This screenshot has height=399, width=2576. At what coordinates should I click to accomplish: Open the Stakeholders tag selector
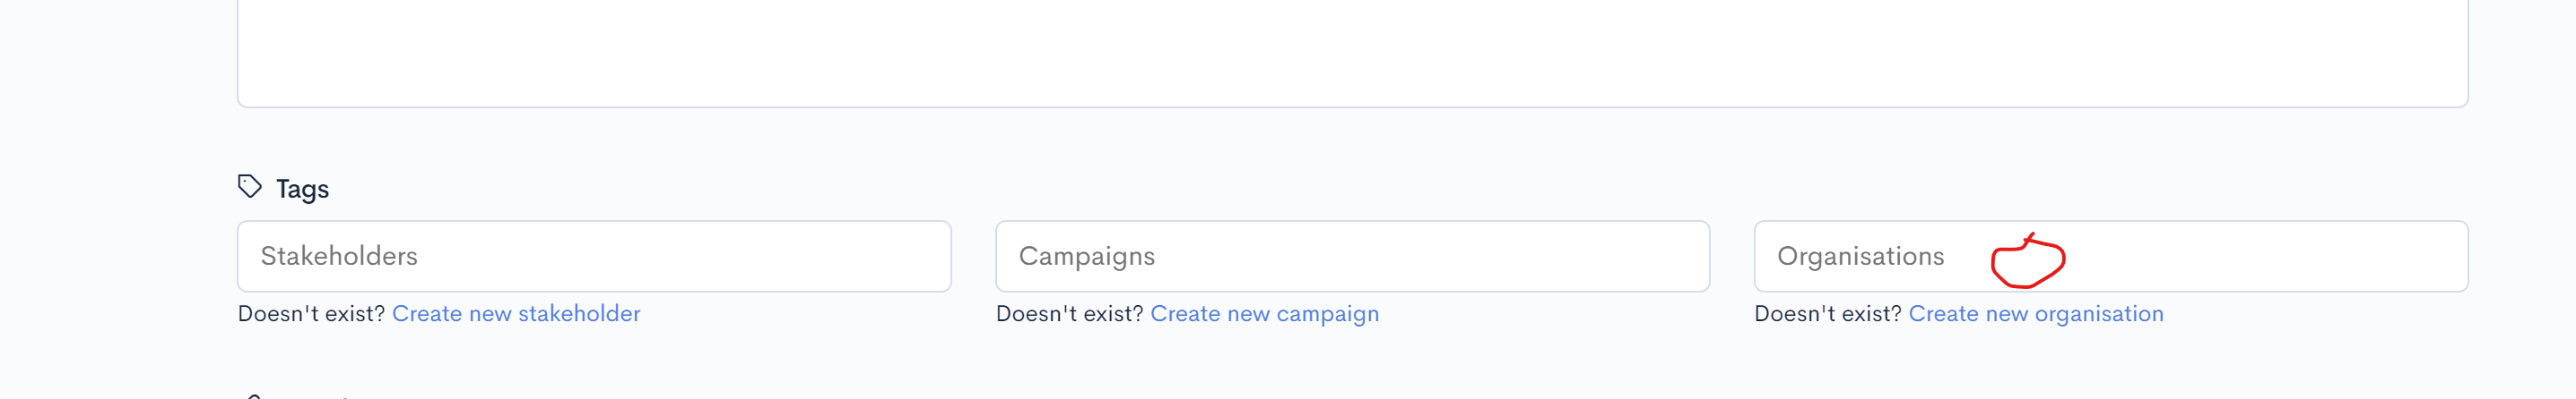(593, 257)
